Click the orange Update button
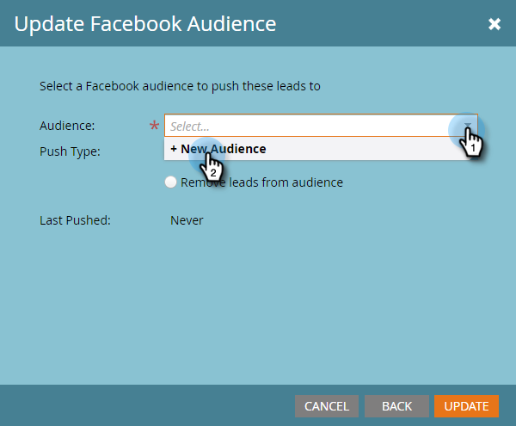 (466, 406)
